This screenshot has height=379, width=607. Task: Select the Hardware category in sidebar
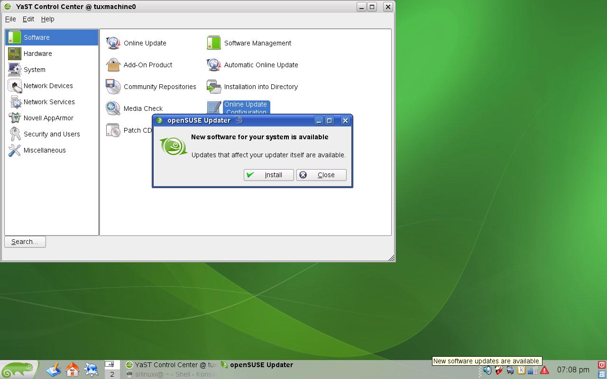[51, 54]
